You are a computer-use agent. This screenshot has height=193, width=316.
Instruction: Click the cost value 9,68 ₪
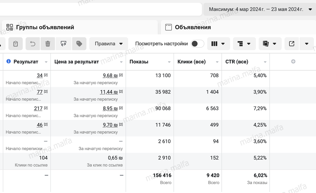pyautogui.click(x=110, y=76)
